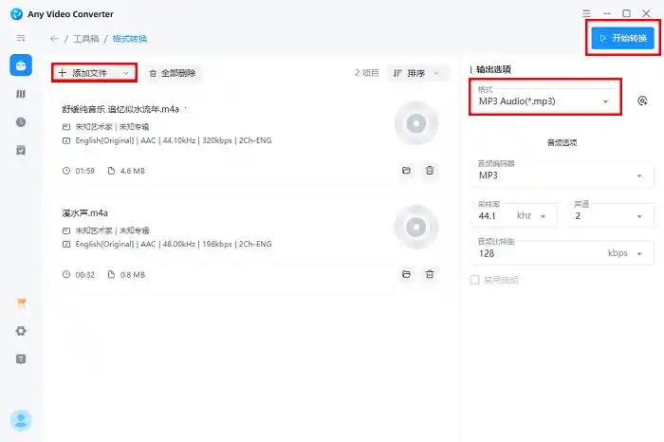Click 全部删除 to remove all files

pyautogui.click(x=175, y=73)
